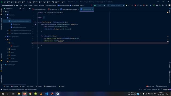Select MyBounceInterpolator in the project tree
Viewport: 171px width, 96px height.
19,27
